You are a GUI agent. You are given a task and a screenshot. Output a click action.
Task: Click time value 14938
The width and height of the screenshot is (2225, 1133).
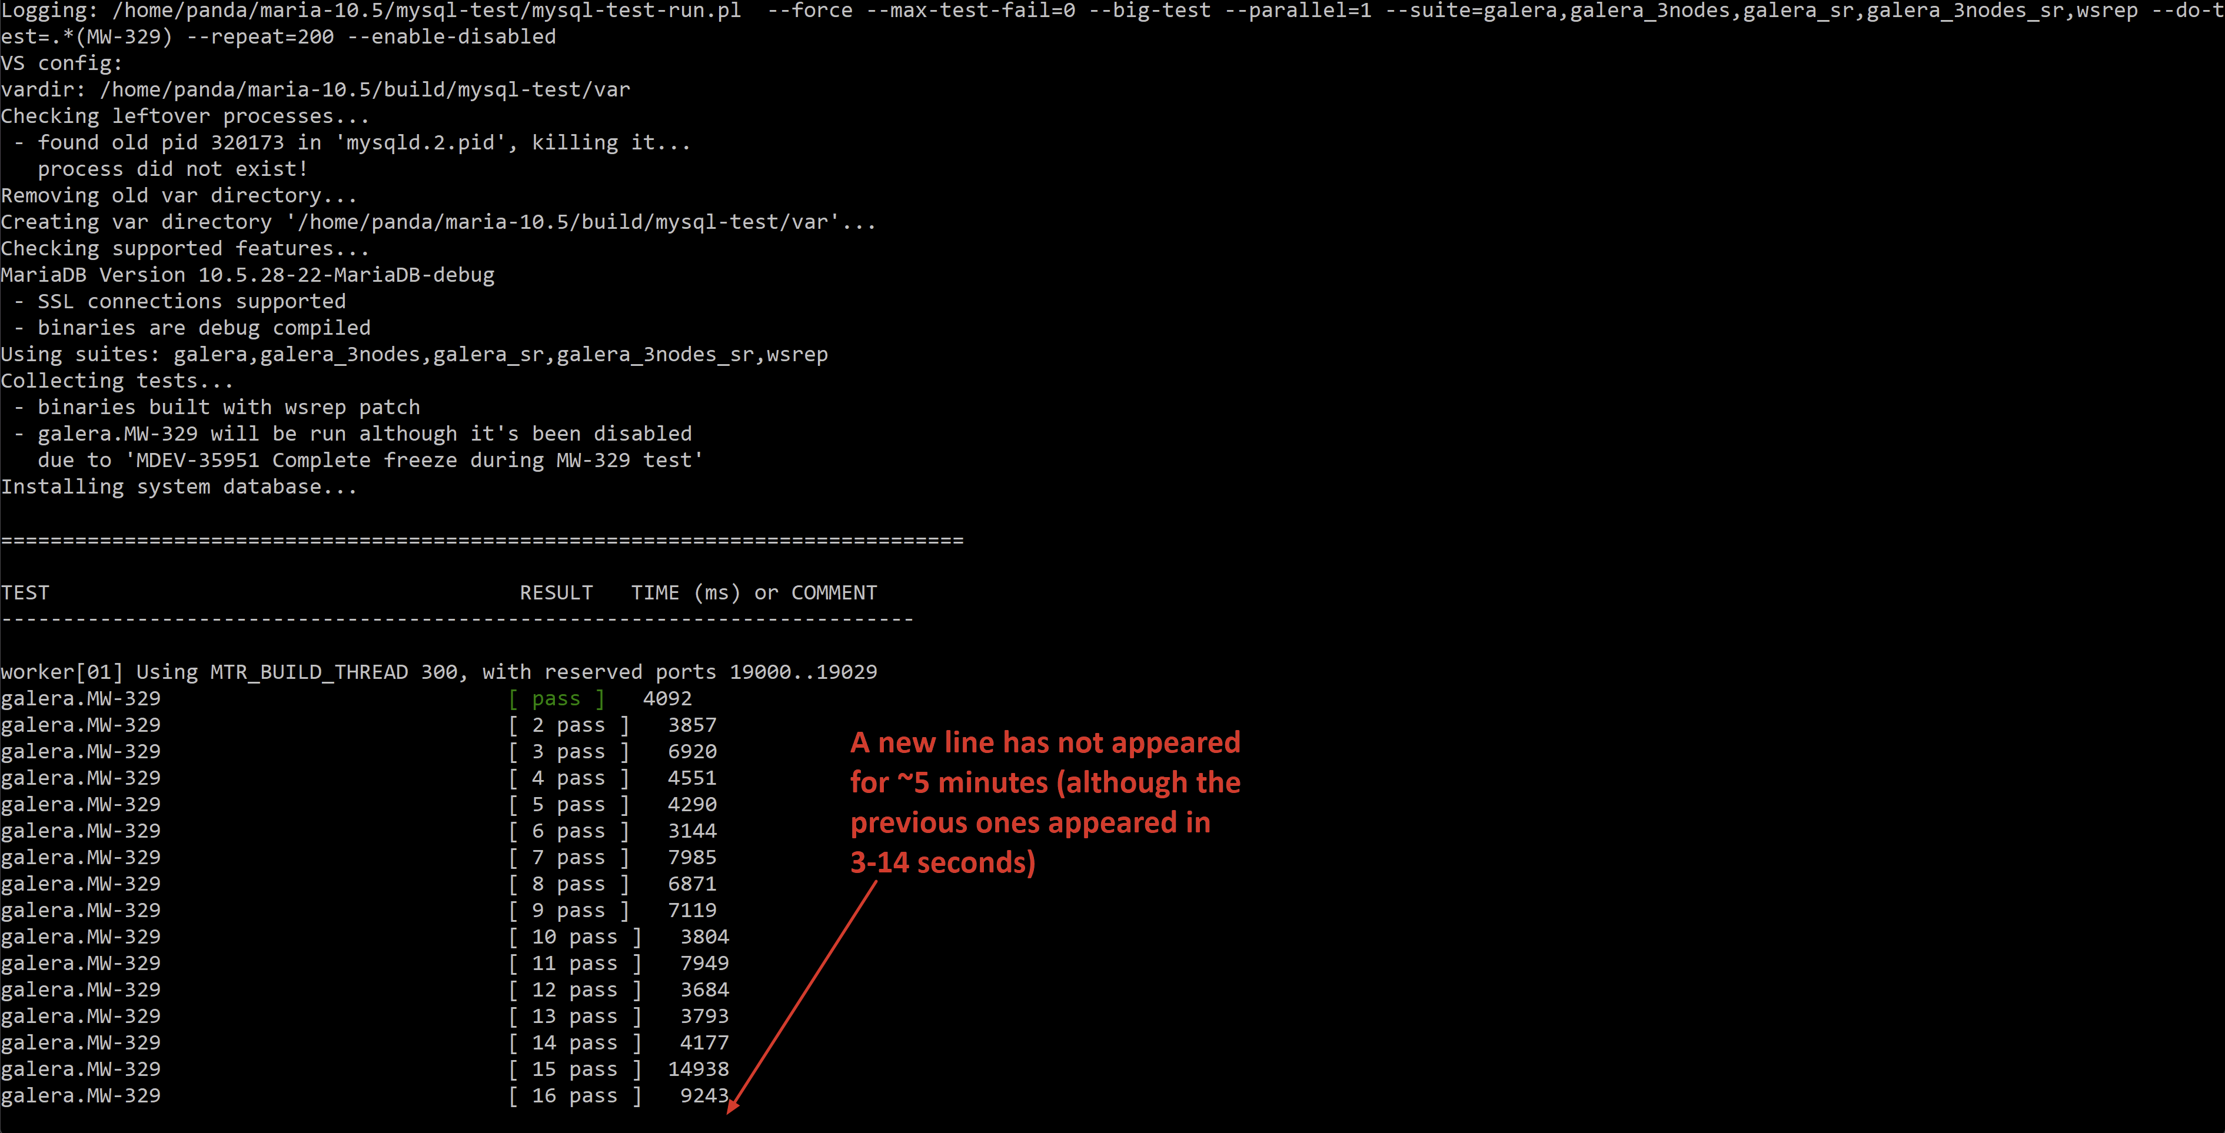click(699, 1069)
